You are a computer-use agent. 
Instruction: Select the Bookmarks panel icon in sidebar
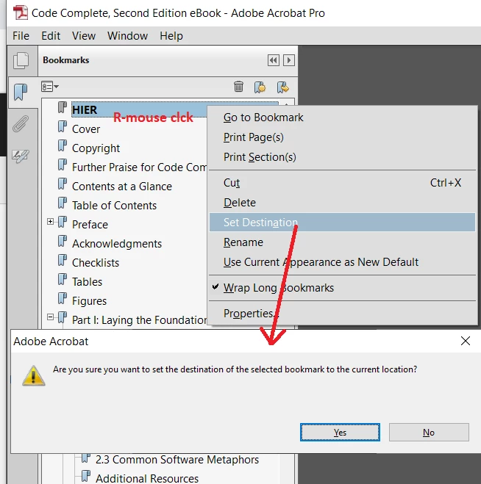pyautogui.click(x=21, y=92)
